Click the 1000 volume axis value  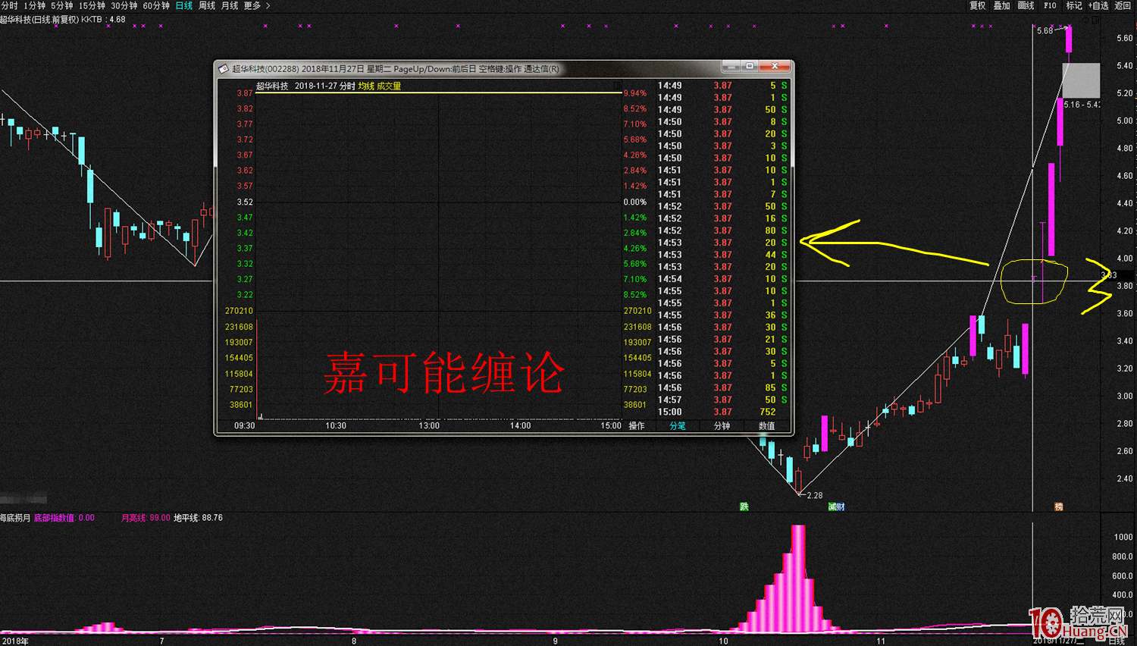[x=1123, y=537]
